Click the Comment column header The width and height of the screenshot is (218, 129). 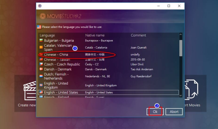[x=138, y=35]
